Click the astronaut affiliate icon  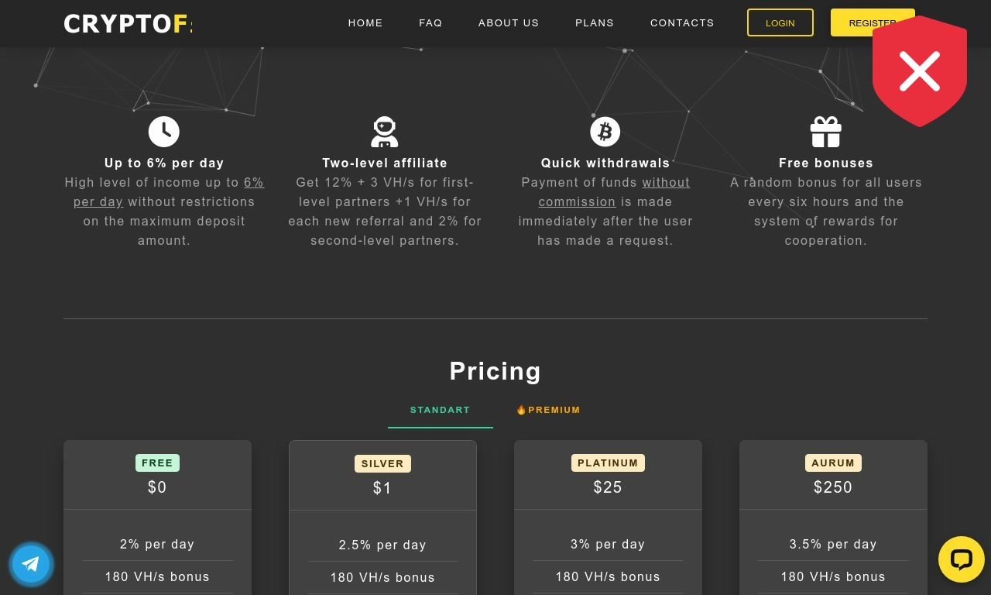pyautogui.click(x=385, y=132)
